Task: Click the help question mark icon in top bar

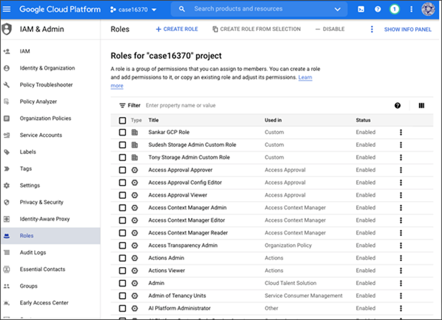Action: coord(377,9)
